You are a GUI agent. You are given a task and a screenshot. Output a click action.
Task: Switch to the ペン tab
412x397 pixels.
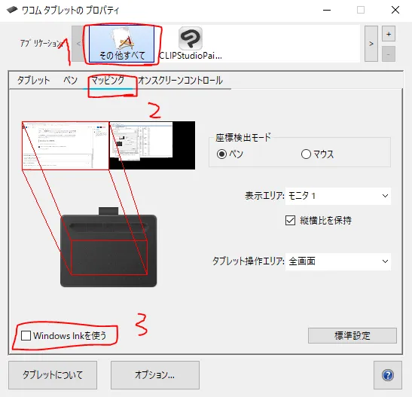tap(70, 80)
